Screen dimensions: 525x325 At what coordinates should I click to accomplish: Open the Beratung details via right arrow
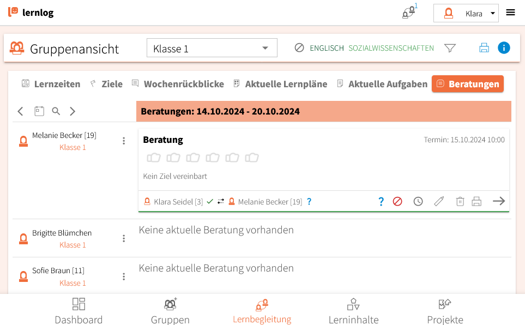pos(499,201)
